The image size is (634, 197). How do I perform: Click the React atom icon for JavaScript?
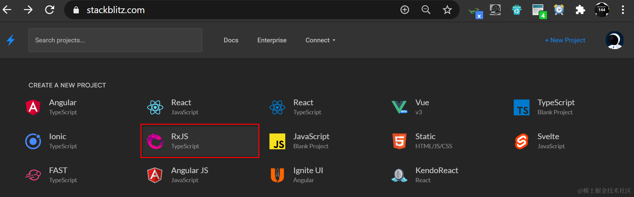point(155,107)
